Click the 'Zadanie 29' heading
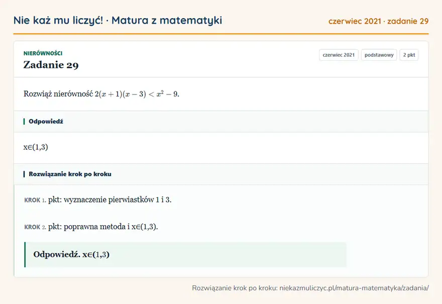The width and height of the screenshot is (442, 304). [51, 65]
